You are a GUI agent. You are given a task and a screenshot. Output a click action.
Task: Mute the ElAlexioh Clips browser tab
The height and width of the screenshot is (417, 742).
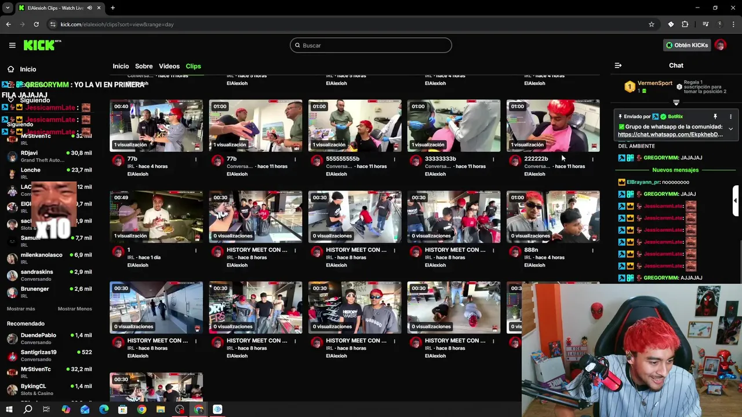click(x=89, y=8)
